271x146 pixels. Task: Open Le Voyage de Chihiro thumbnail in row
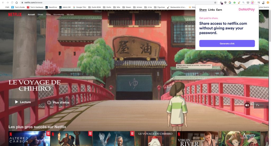(155, 139)
